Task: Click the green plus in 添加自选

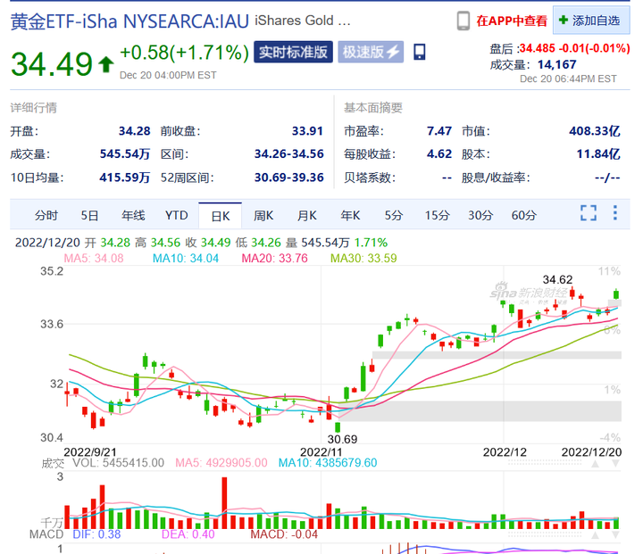Action: point(564,21)
